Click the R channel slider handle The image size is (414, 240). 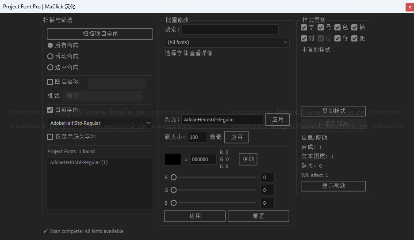(174, 177)
